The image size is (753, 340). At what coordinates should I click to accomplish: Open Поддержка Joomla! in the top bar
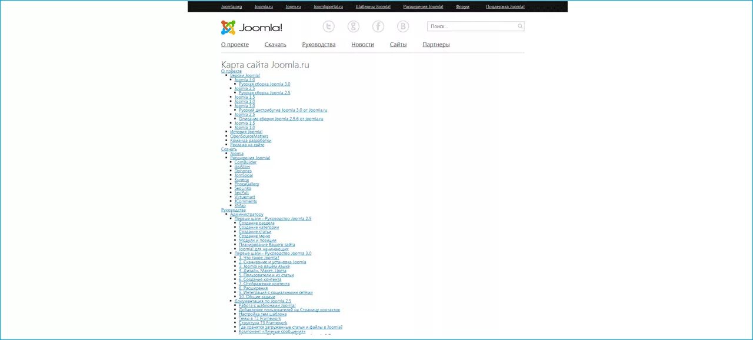[505, 6]
